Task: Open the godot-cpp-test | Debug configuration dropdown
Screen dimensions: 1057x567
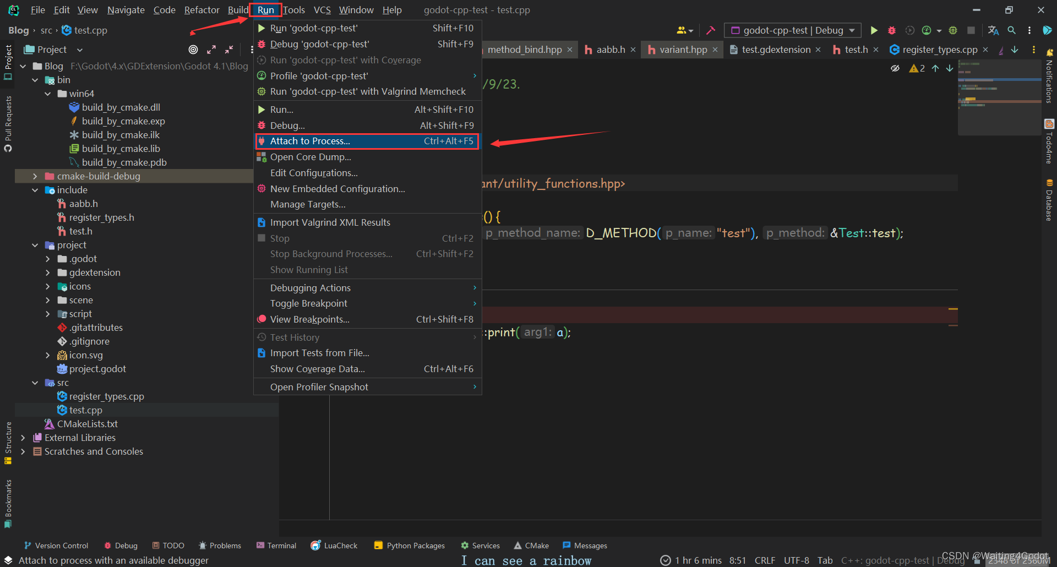Action: tap(792, 30)
